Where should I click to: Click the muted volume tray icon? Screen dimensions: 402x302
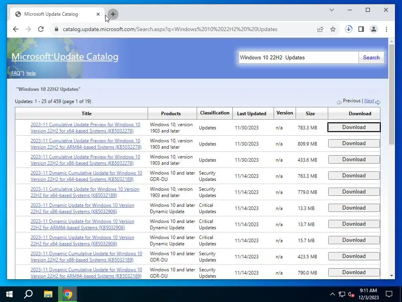[x=351, y=294]
